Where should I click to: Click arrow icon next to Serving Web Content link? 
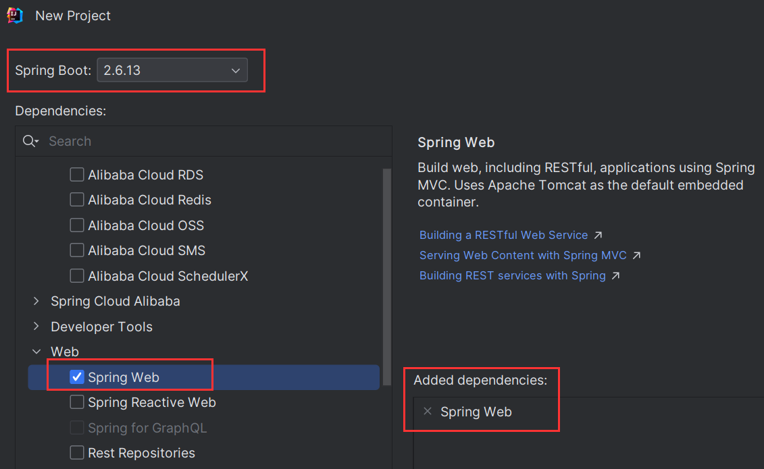coord(636,256)
